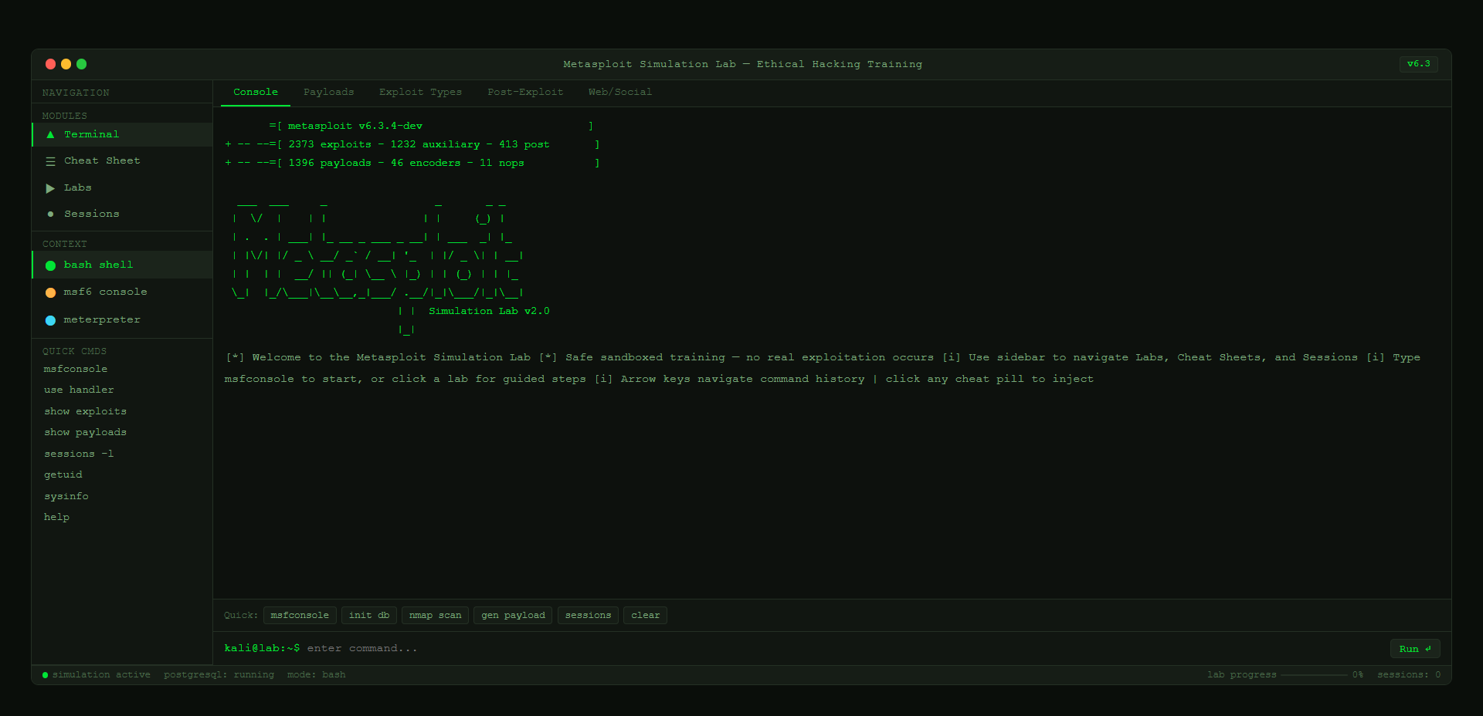Insert the msfconsole quick command from sidebar
1483x716 pixels.
pos(76,369)
